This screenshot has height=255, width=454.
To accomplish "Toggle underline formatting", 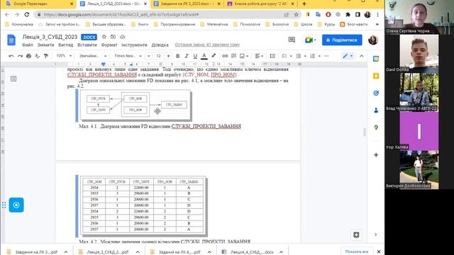I will 195,56.
